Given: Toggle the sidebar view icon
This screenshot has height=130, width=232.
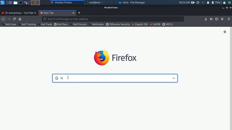Looking at the screenshot, I should (x=217, y=19).
